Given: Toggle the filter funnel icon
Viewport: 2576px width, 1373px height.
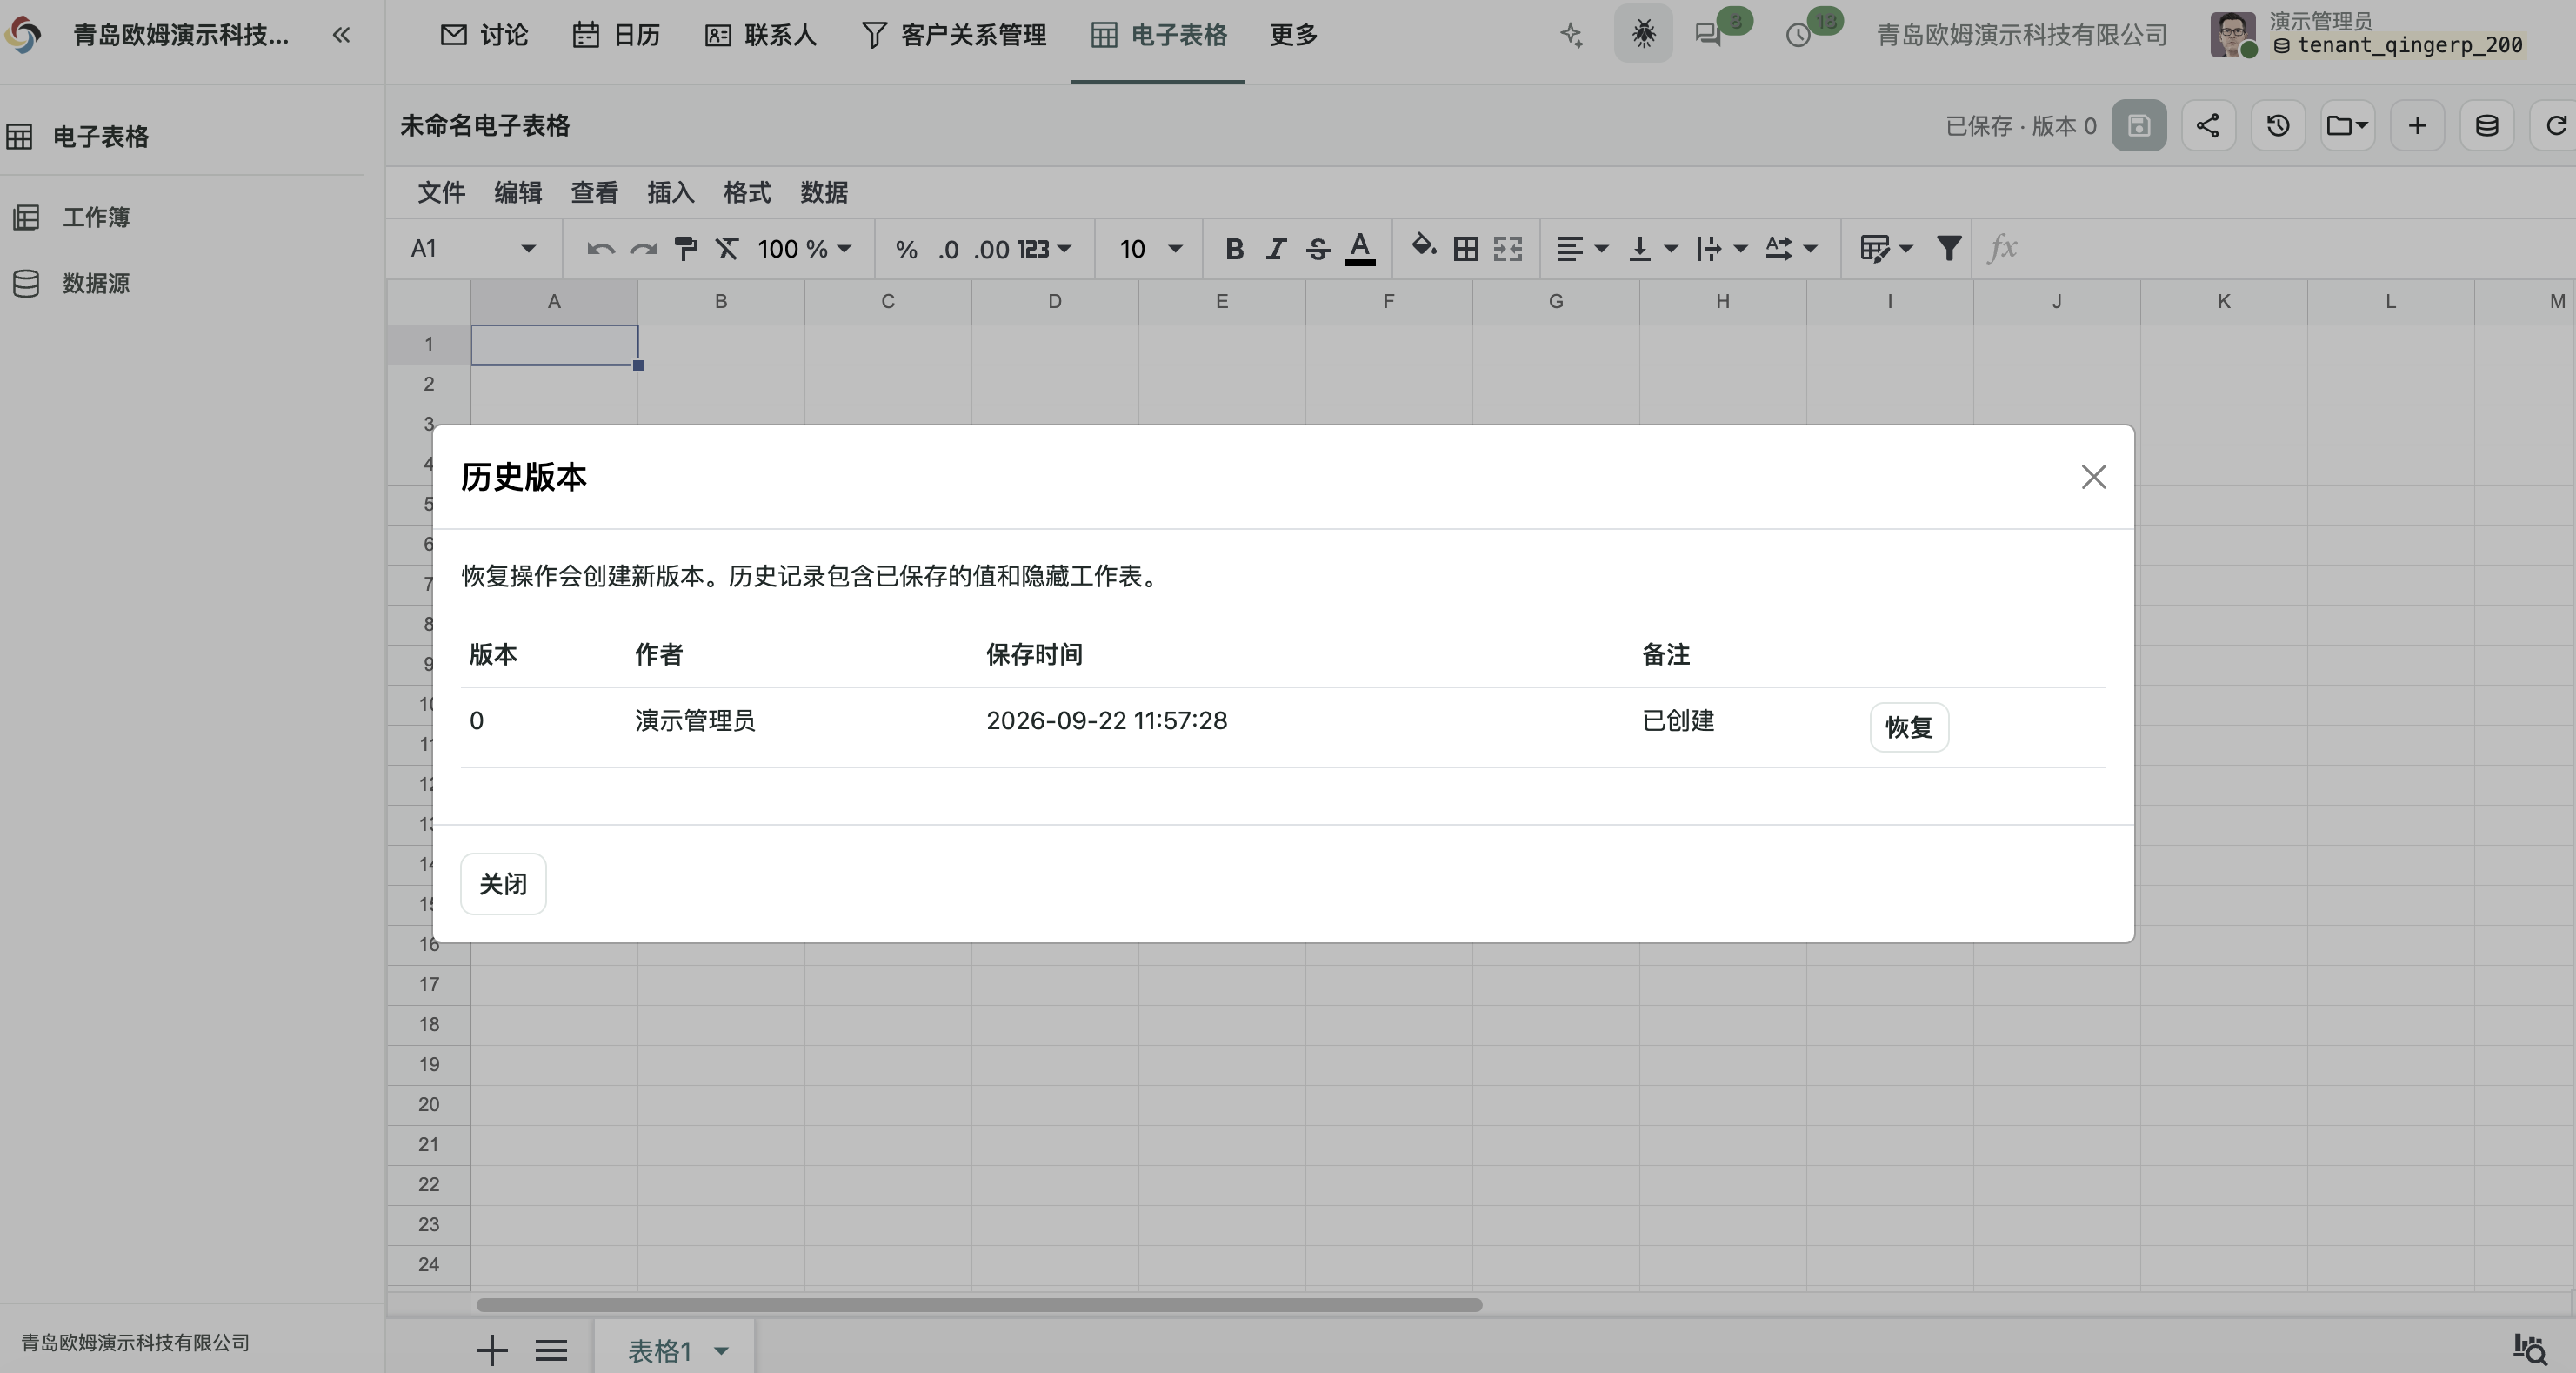Looking at the screenshot, I should [1948, 248].
